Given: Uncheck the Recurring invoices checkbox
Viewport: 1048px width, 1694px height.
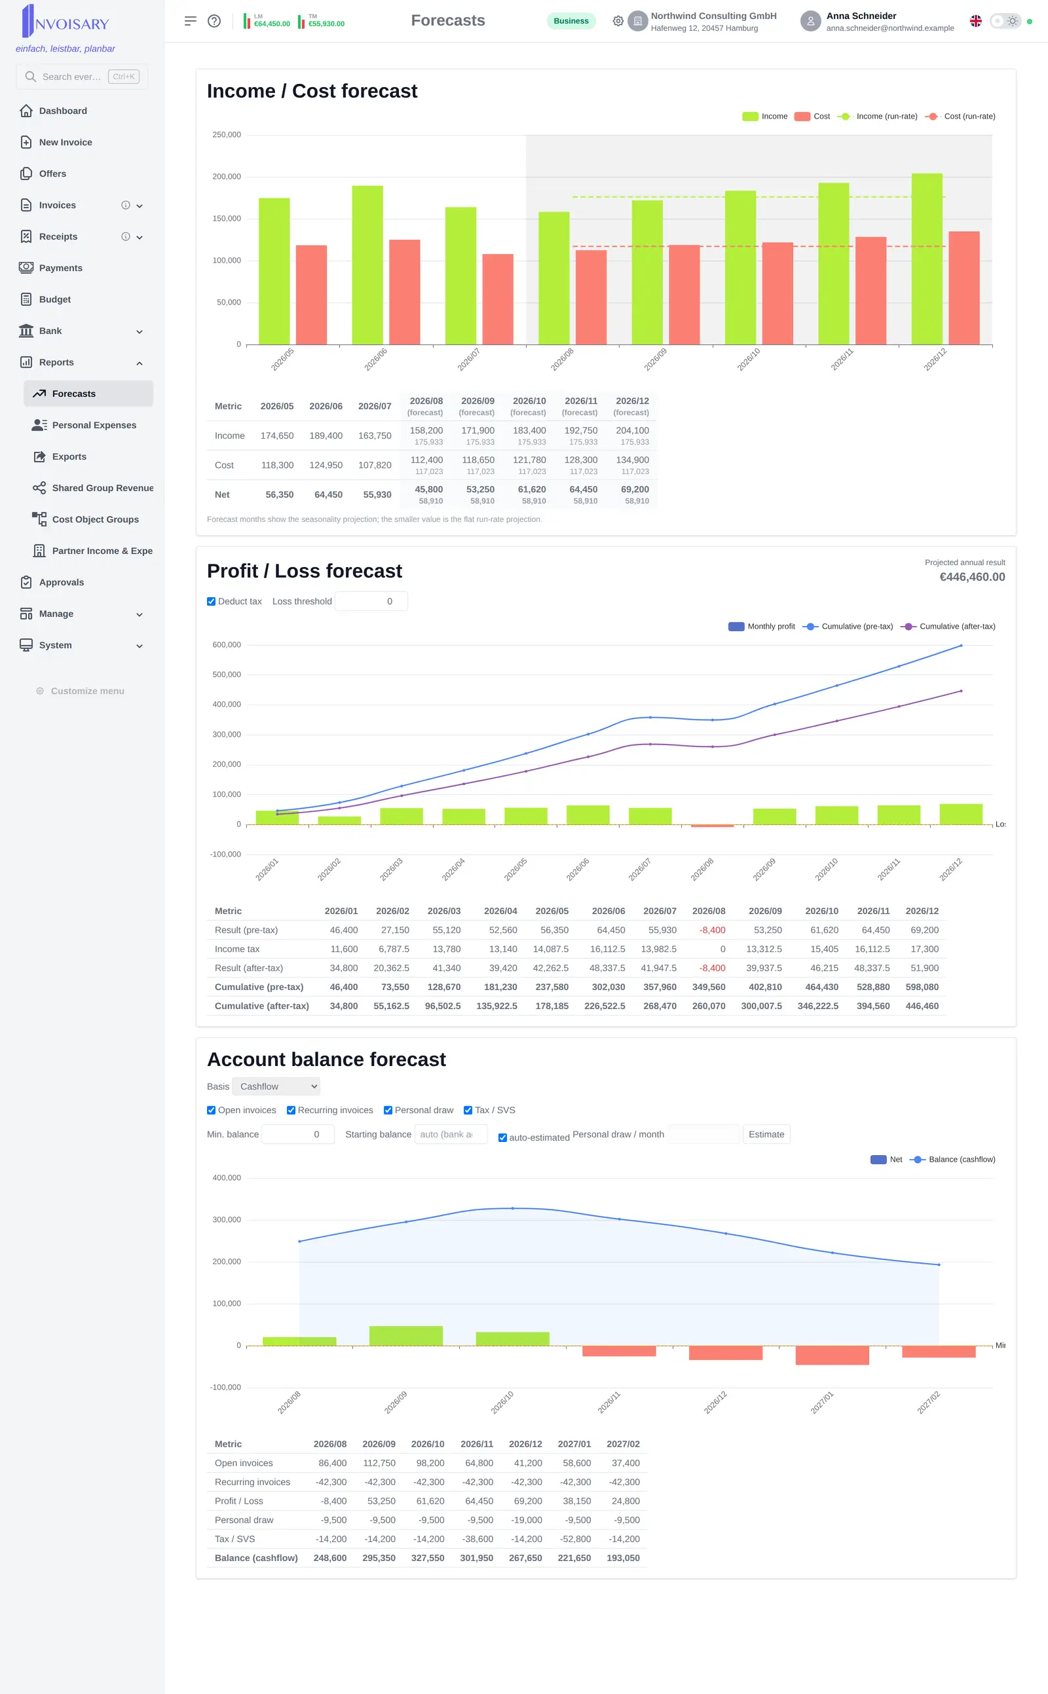Looking at the screenshot, I should [x=291, y=1110].
